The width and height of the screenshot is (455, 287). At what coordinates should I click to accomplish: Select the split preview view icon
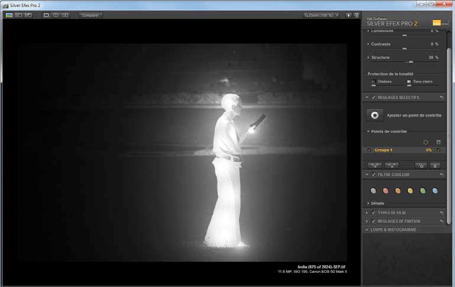pyautogui.click(x=56, y=15)
